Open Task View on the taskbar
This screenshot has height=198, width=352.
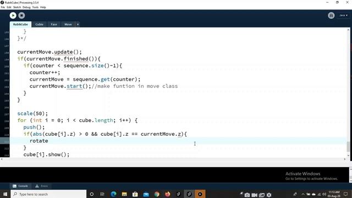click(102, 194)
